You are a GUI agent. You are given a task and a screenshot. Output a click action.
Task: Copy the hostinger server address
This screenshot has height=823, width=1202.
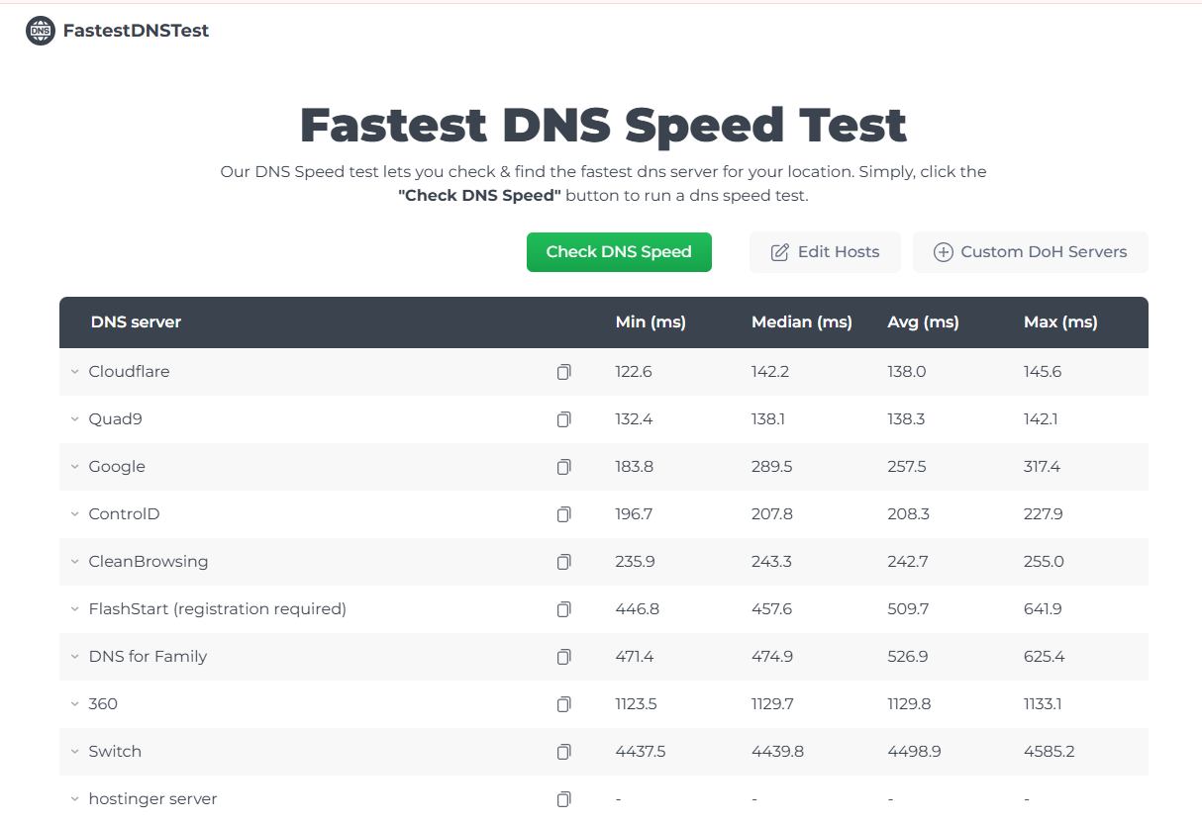coord(563,799)
